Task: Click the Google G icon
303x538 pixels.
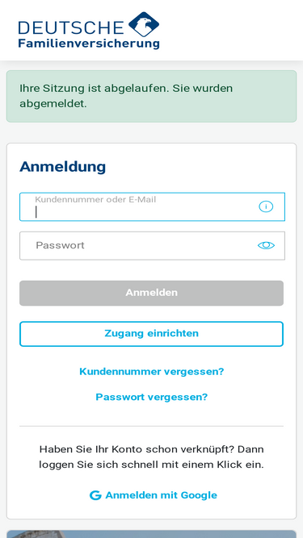Action: click(x=95, y=495)
